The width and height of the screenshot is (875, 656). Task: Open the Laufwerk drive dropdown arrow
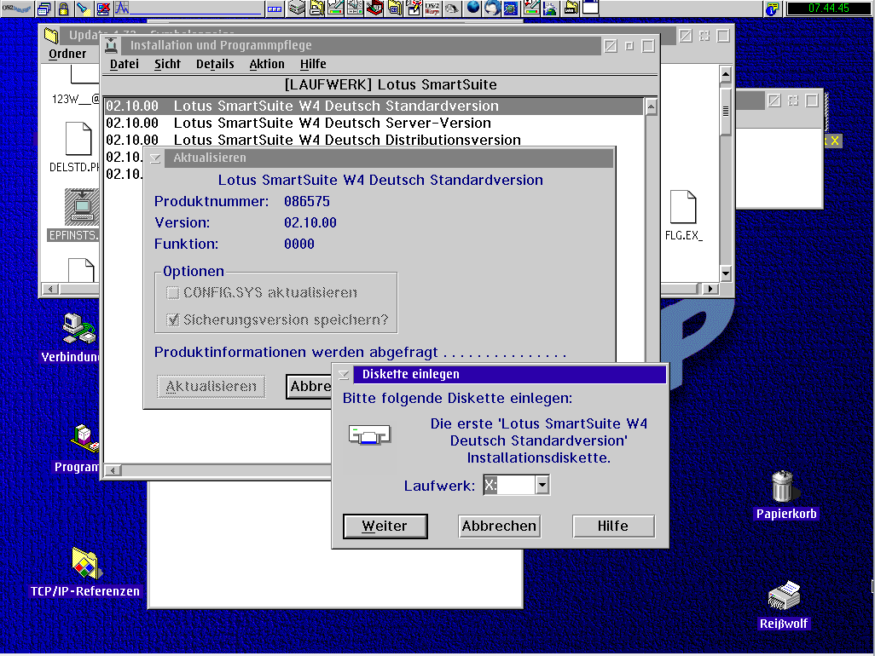[x=542, y=485]
